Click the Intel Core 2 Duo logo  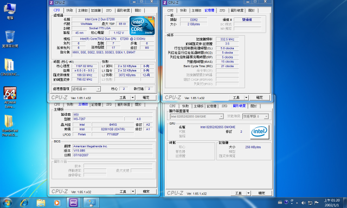click(x=142, y=25)
